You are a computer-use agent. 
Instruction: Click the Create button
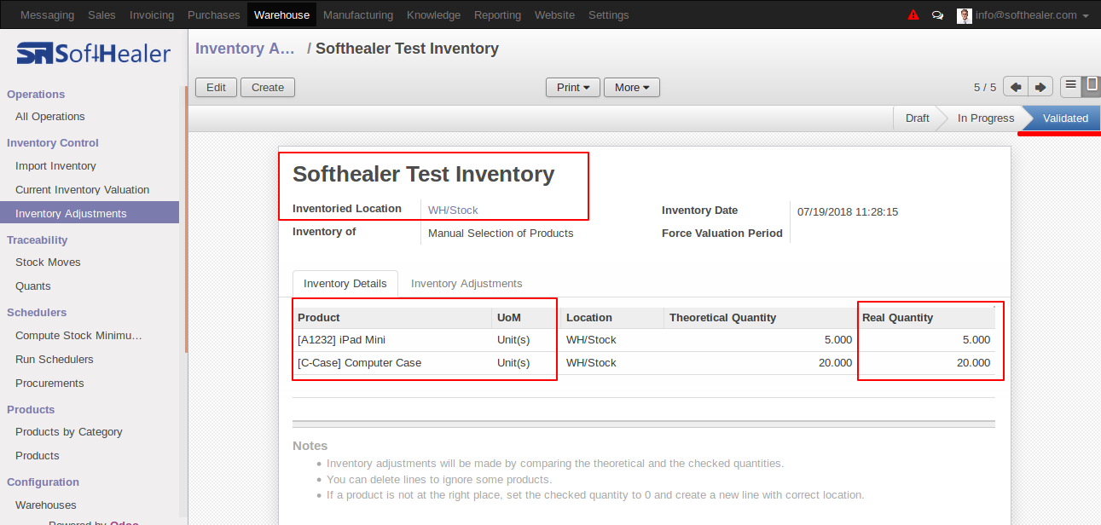click(268, 87)
